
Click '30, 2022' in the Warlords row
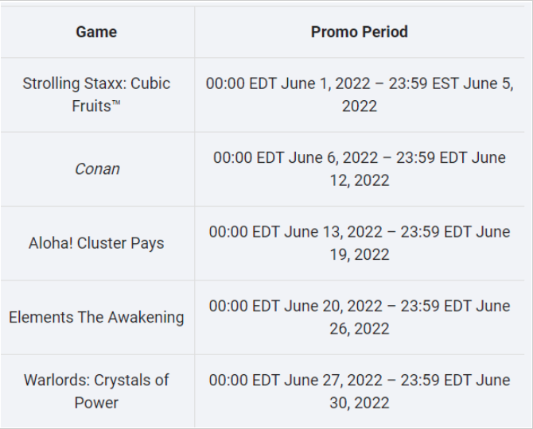coord(360,403)
